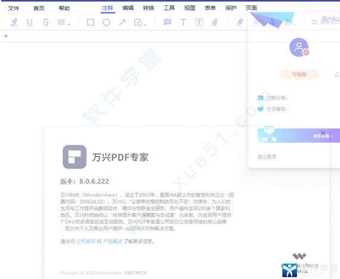The width and height of the screenshot is (340, 279).
Task: Add a comment note annotation
Action: click(x=167, y=22)
